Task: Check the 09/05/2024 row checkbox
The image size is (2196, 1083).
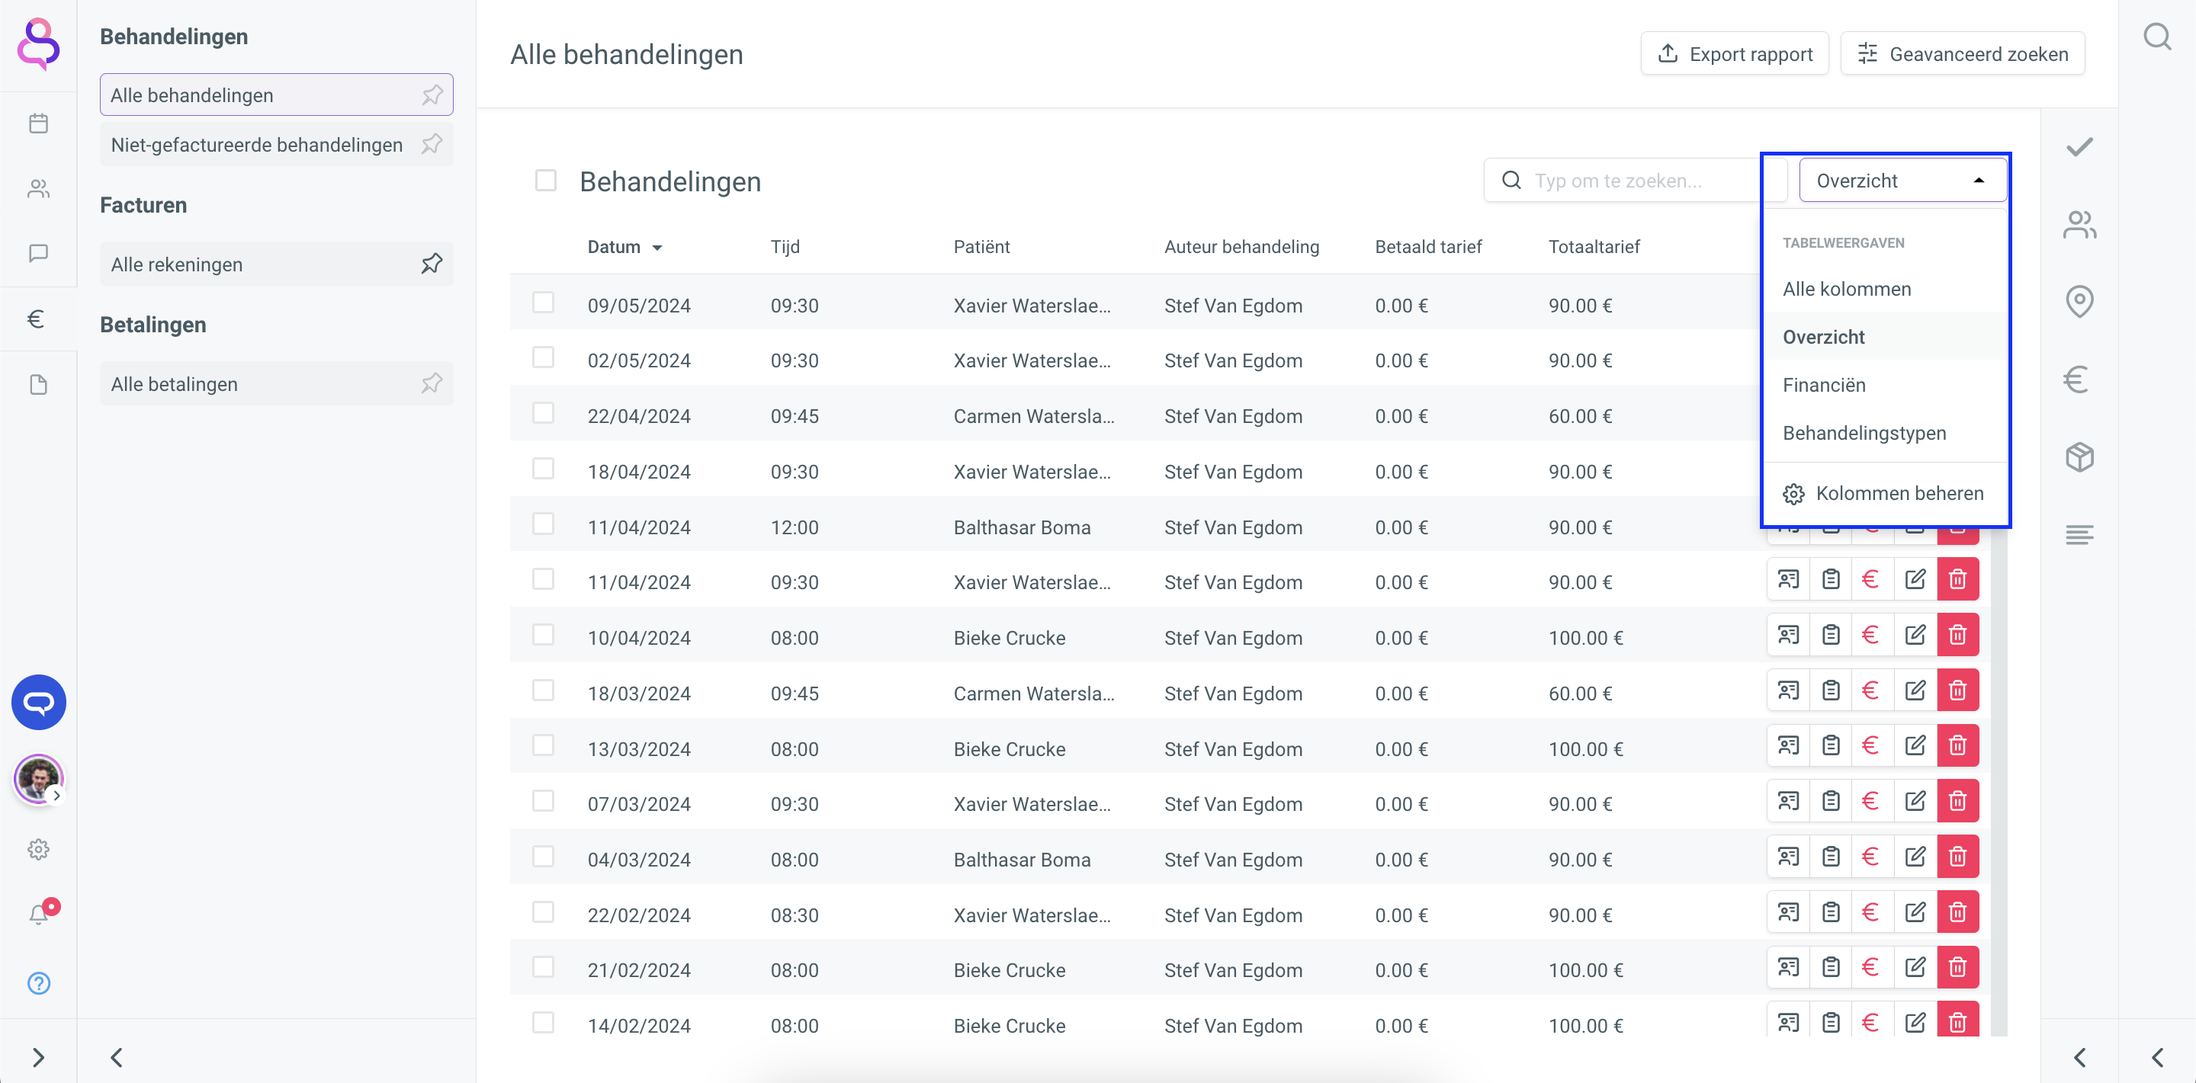Action: click(543, 303)
